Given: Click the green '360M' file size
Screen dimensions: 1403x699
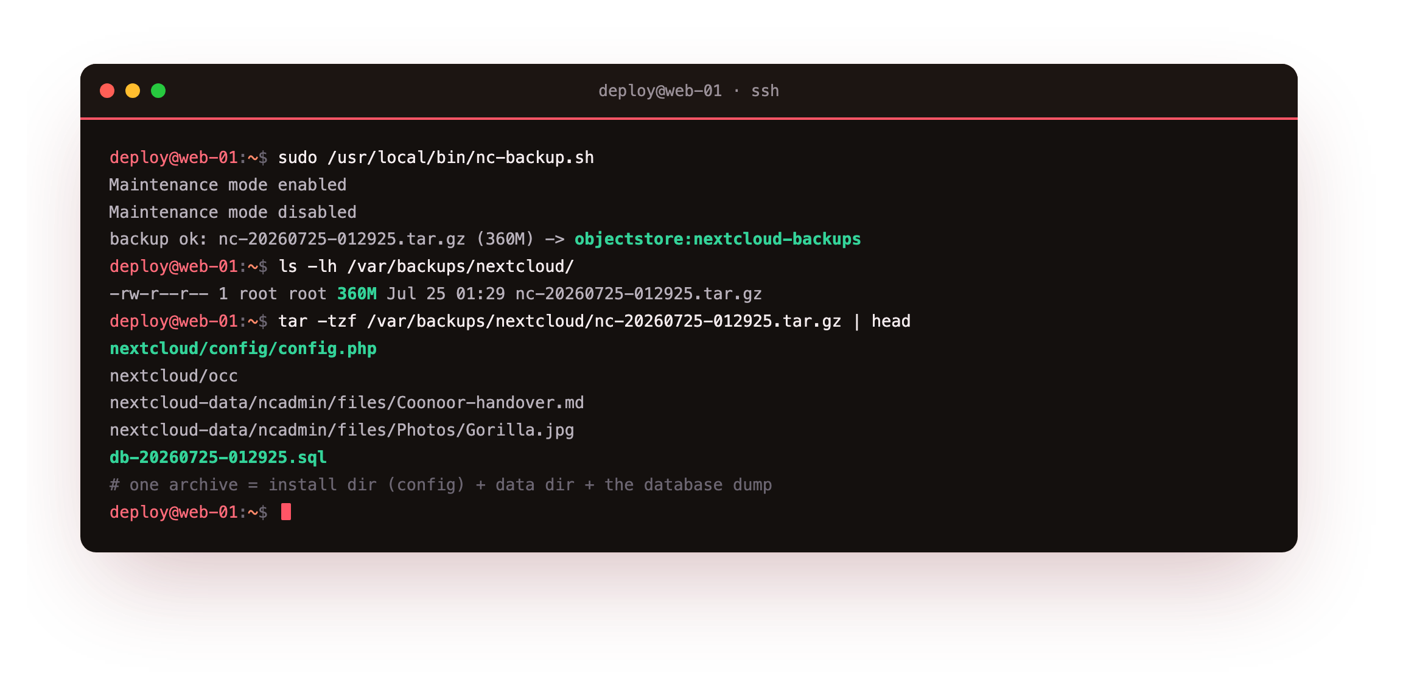Looking at the screenshot, I should coord(357,294).
